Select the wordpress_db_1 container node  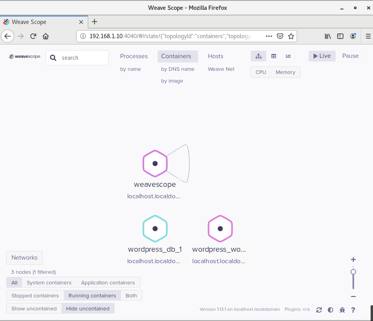click(x=155, y=229)
